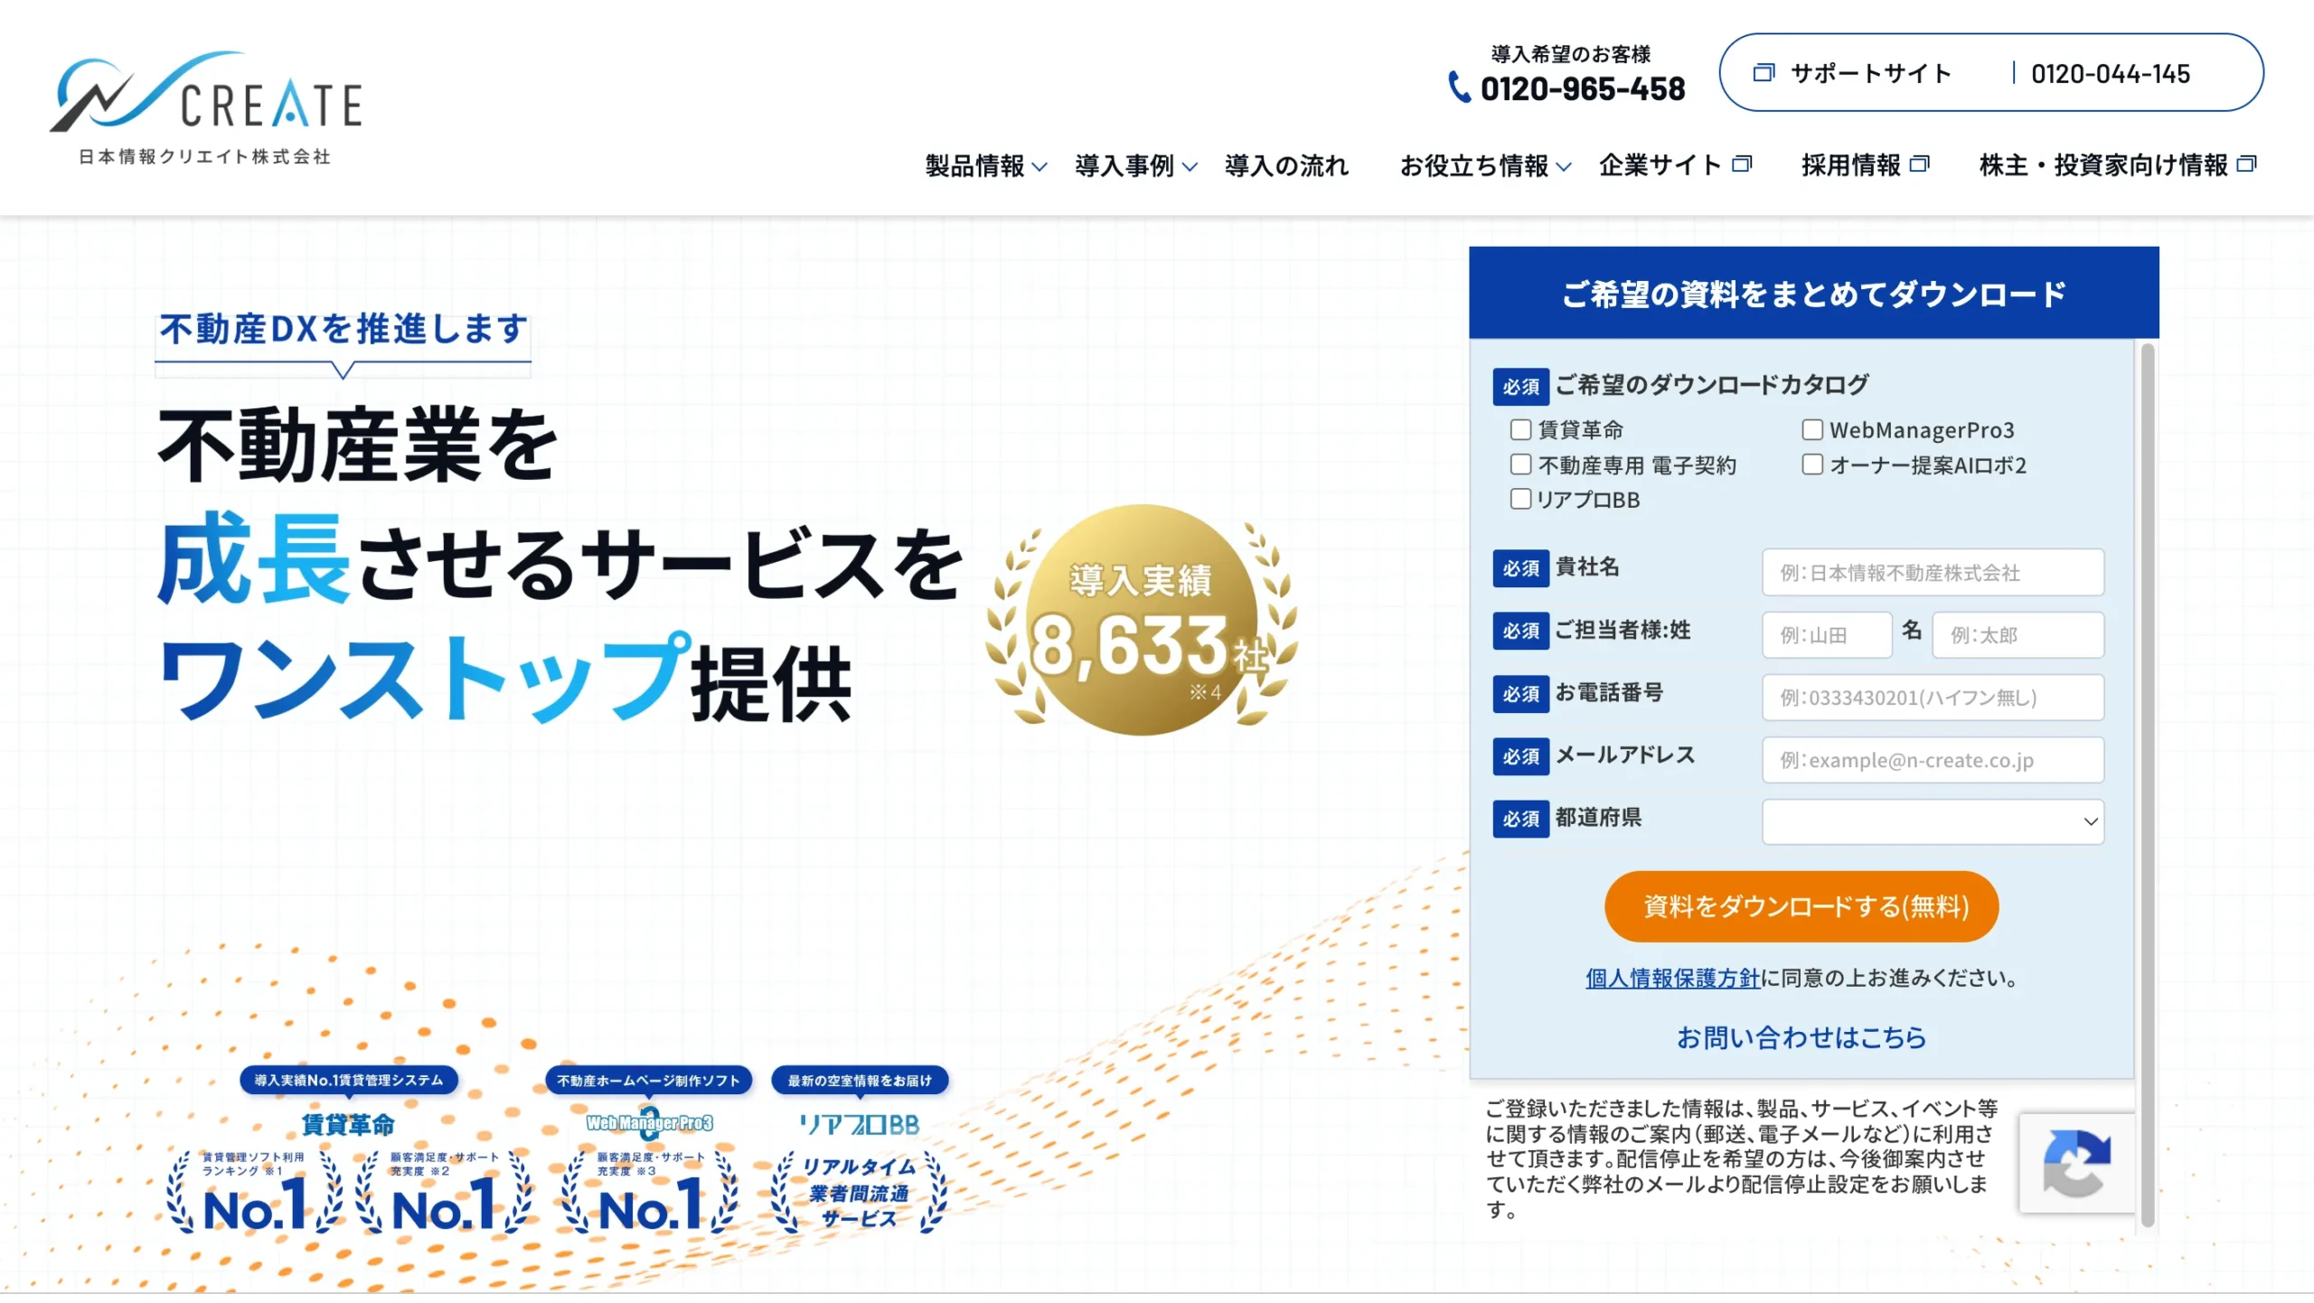Focus the 名 (例:太郎) input field

(2018, 634)
